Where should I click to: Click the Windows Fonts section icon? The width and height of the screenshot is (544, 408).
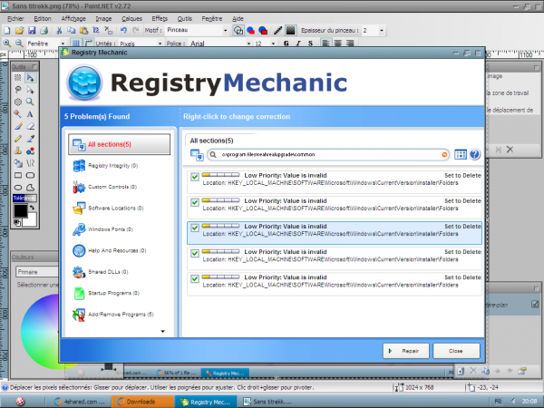(x=76, y=228)
